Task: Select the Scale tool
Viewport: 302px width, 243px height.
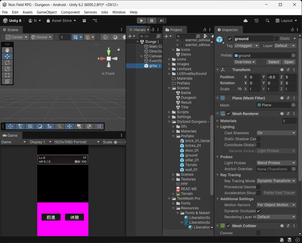Action: pos(7,69)
